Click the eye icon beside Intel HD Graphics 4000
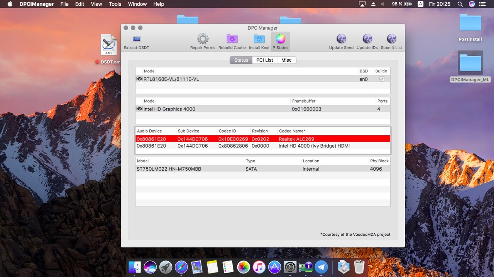The image size is (494, 277). (x=139, y=109)
